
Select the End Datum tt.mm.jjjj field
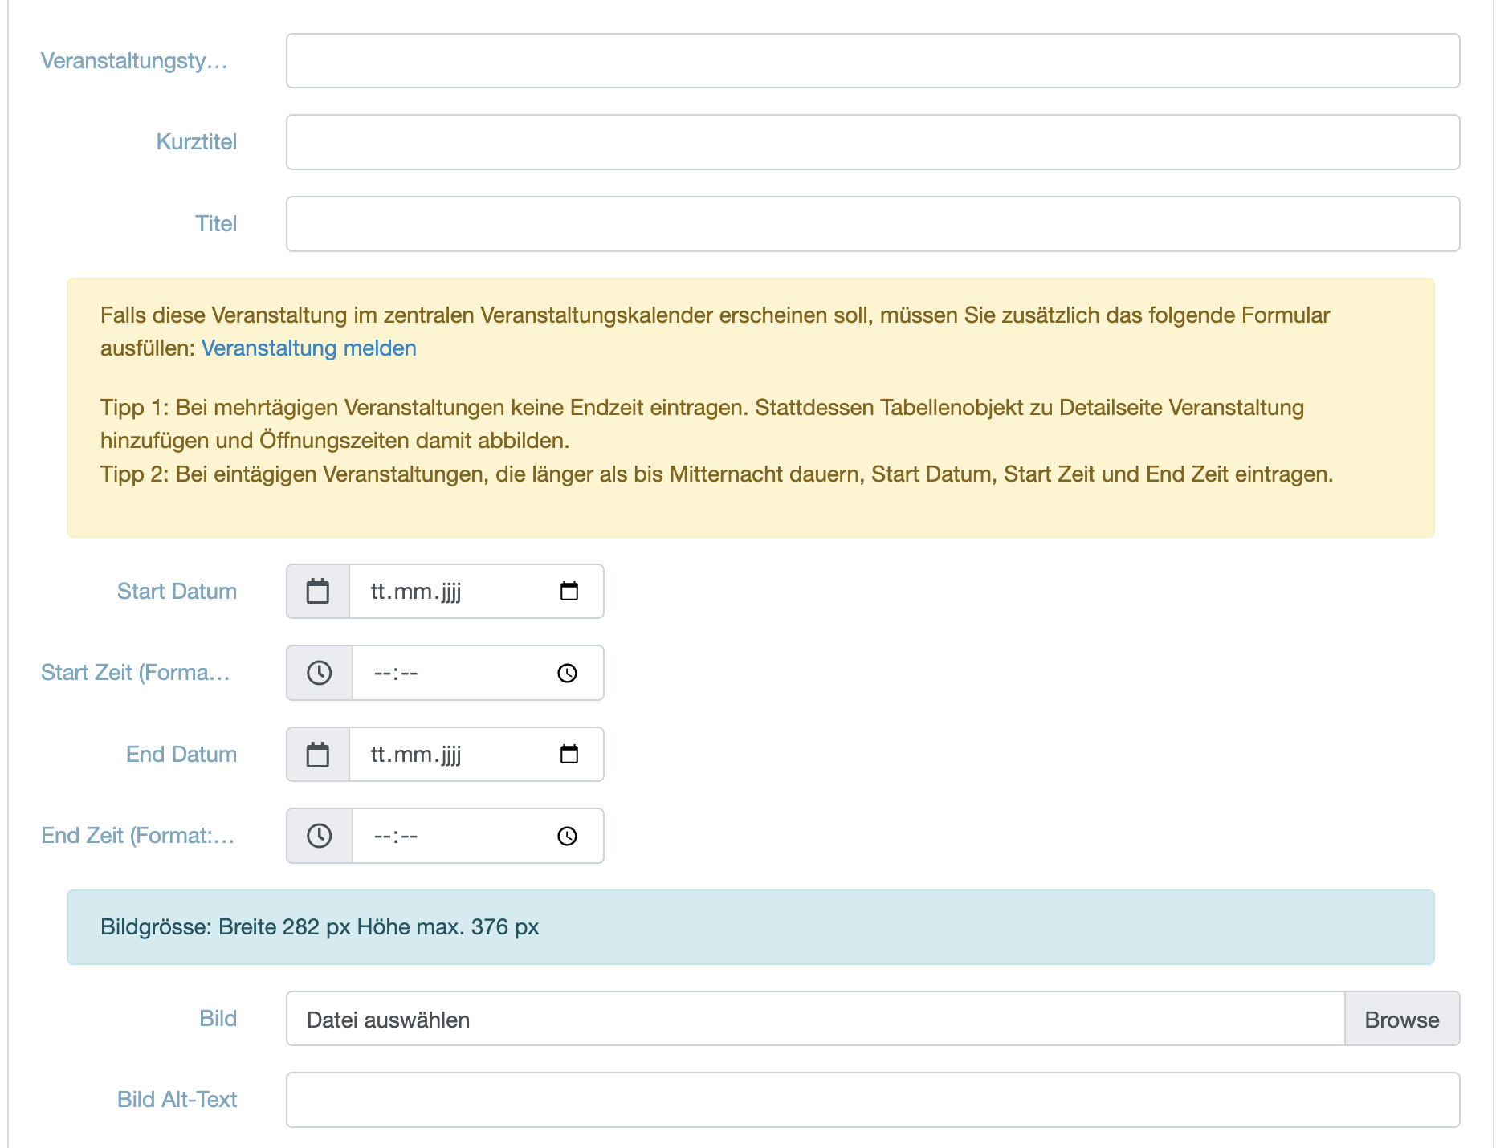tap(476, 755)
